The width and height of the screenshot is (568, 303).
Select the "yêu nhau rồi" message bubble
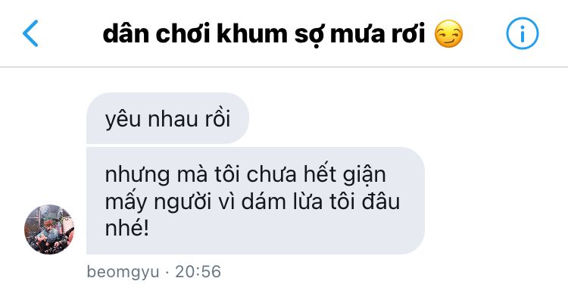[167, 118]
